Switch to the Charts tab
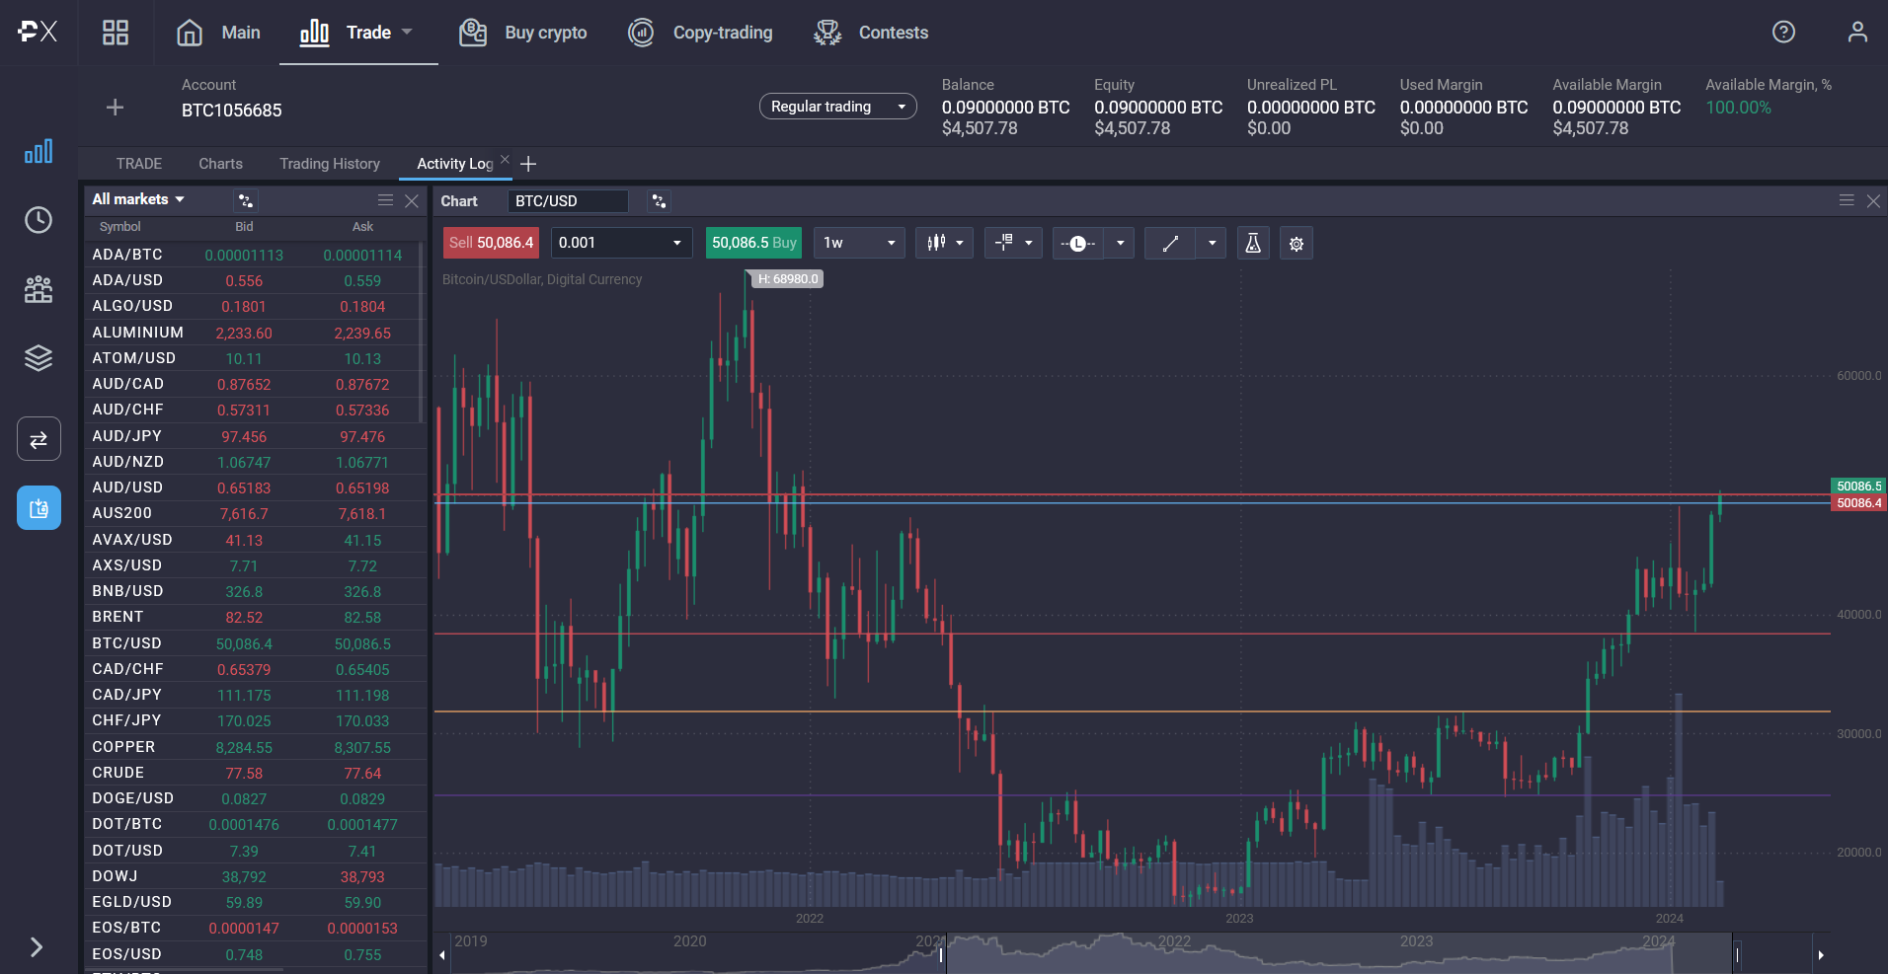This screenshot has width=1888, height=974. (220, 164)
